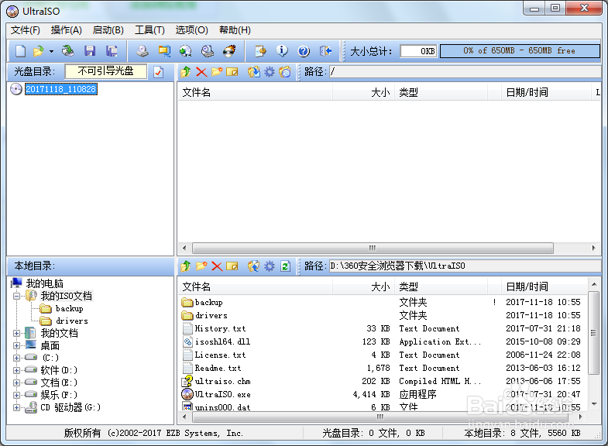Open the dropdown arrow beside Open
This screenshot has width=608, height=446.
pyautogui.click(x=51, y=51)
